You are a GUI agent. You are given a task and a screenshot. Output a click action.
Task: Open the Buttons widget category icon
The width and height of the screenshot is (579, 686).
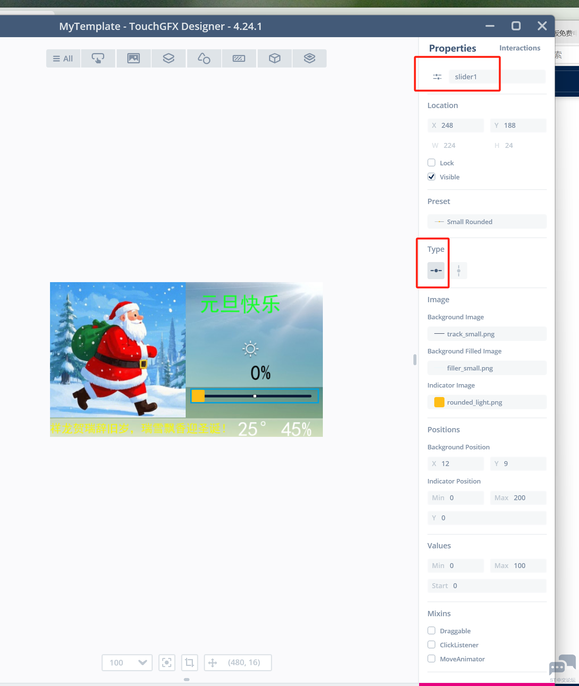98,58
